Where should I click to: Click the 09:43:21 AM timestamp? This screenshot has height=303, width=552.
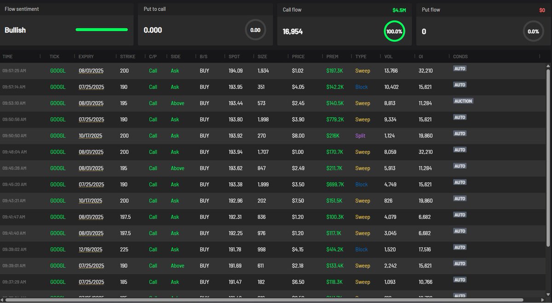[14, 201]
